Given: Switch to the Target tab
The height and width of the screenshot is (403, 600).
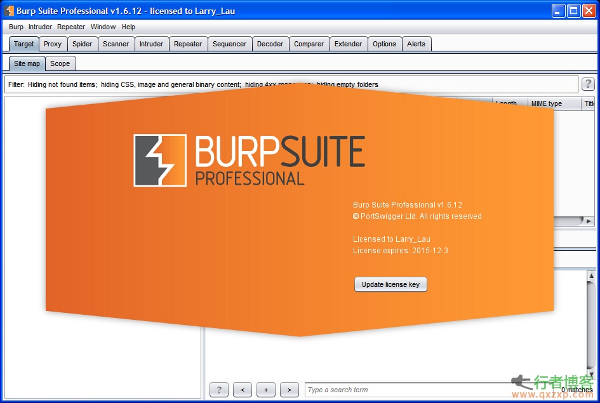Looking at the screenshot, I should 23,44.
